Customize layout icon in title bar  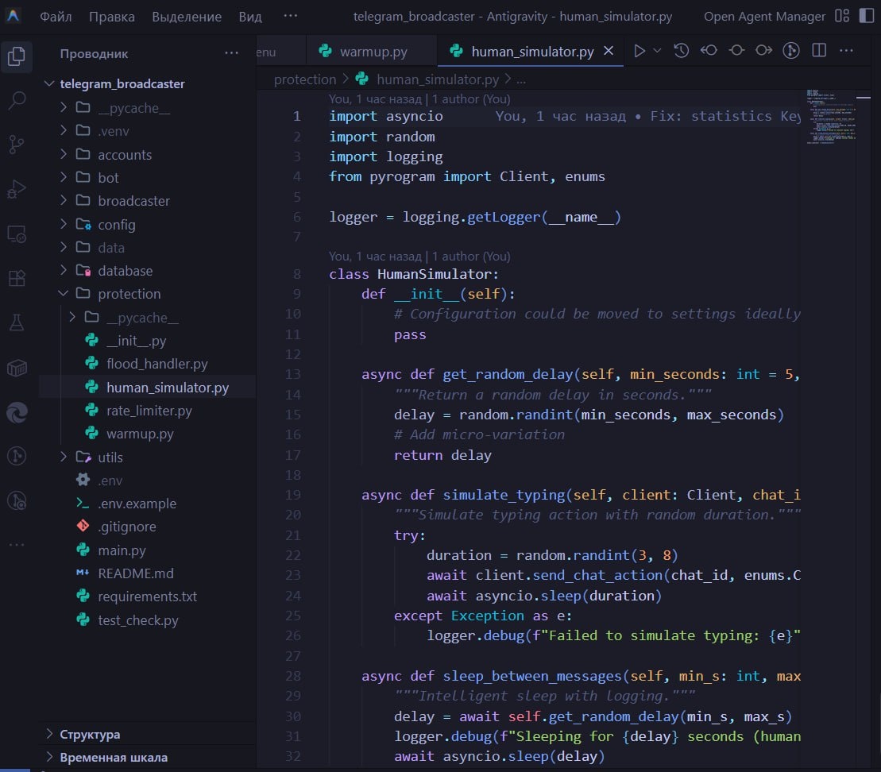pyautogui.click(x=842, y=17)
